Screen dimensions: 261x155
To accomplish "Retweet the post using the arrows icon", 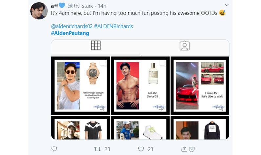I will tap(97, 149).
